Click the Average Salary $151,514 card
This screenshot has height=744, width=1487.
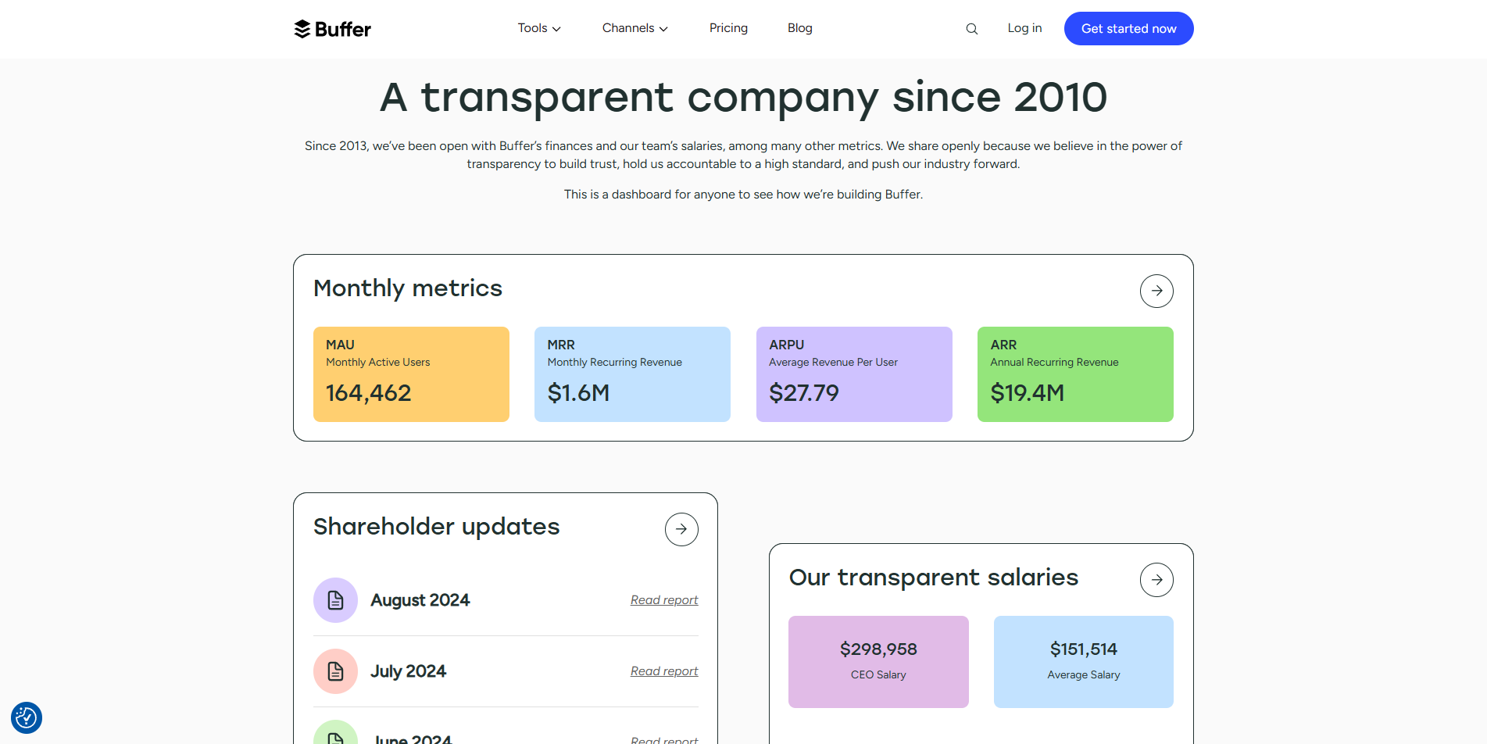(x=1084, y=662)
